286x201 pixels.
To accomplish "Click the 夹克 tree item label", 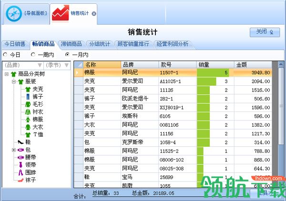I will pos(38,89).
